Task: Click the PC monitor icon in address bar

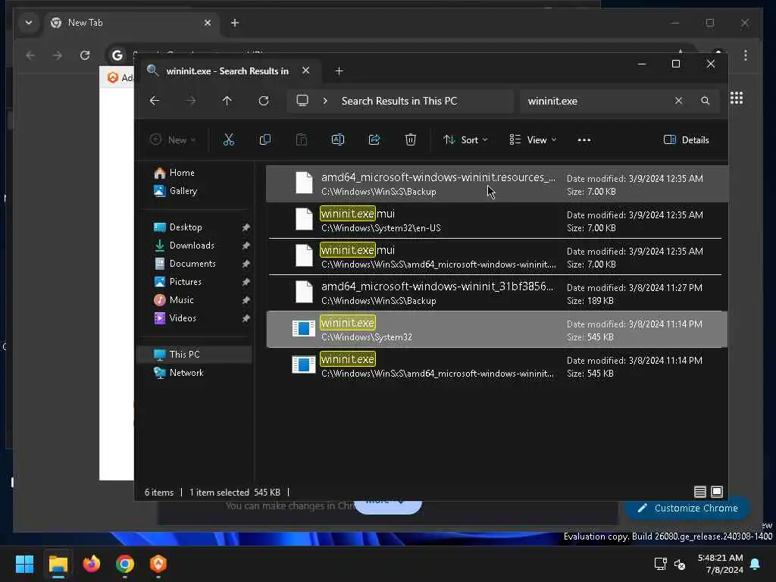Action: click(302, 101)
